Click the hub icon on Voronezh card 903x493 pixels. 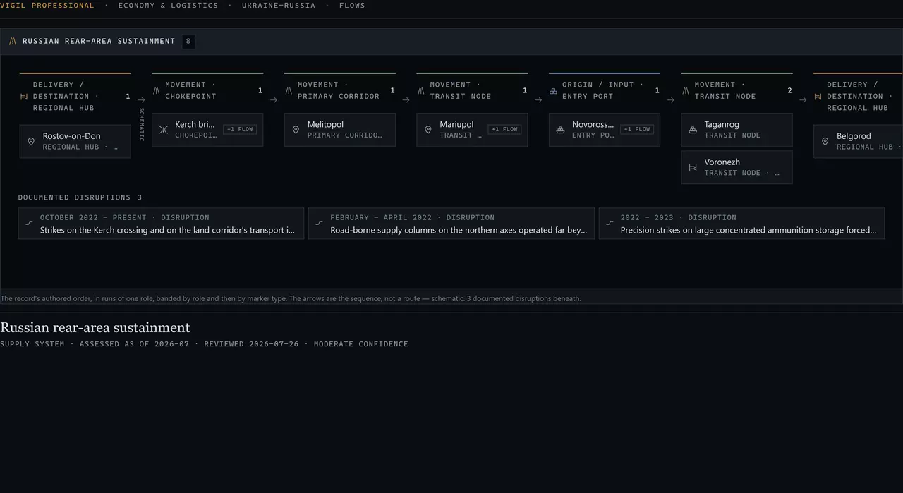[693, 167]
